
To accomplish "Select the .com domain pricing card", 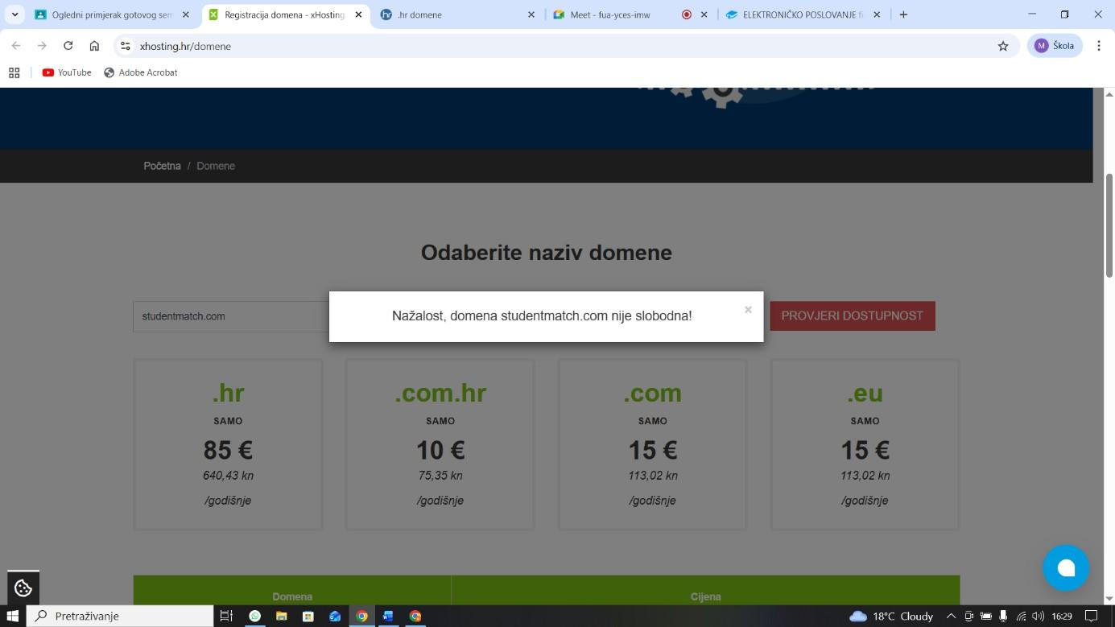I will coord(653,444).
